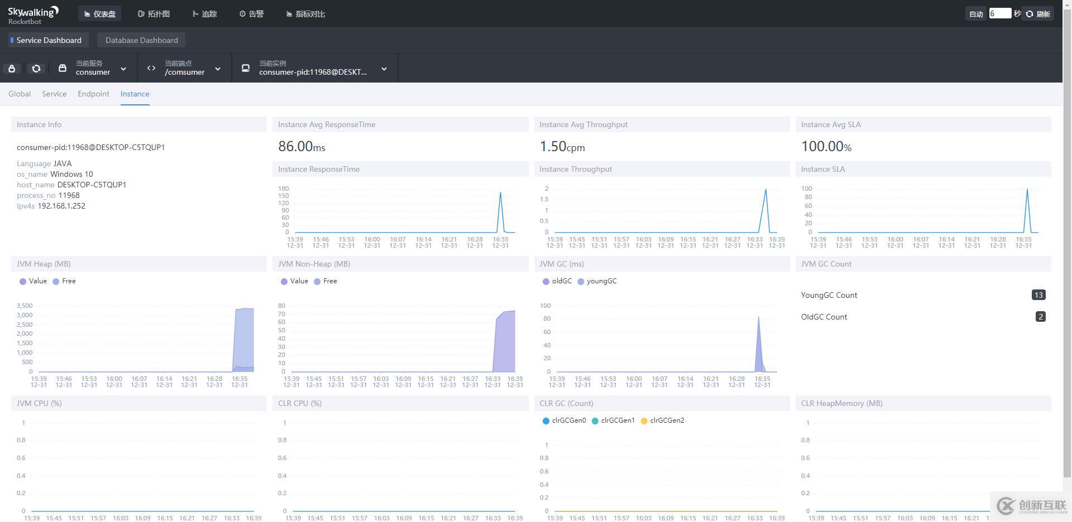The image size is (1072, 522).
Task: Toggle clrGCGen2 legend item
Action: pos(662,420)
